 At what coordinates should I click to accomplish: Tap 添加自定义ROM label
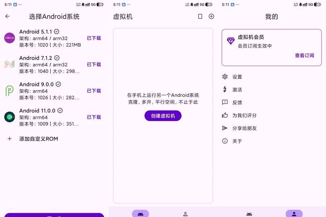pos(39,139)
